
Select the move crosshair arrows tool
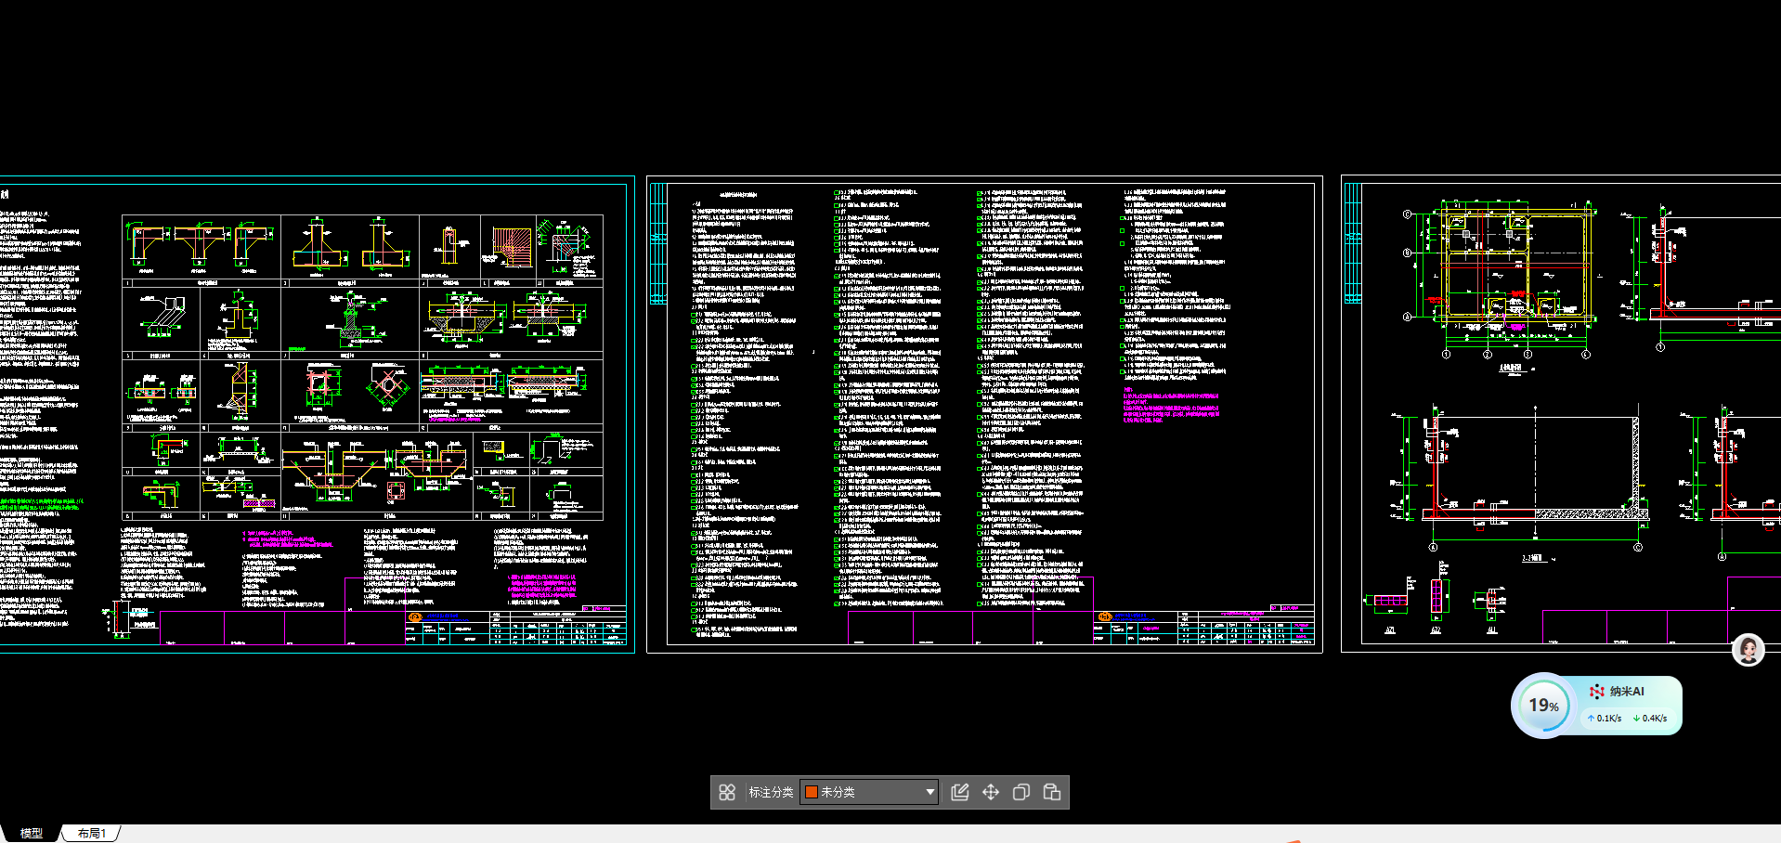pos(991,792)
